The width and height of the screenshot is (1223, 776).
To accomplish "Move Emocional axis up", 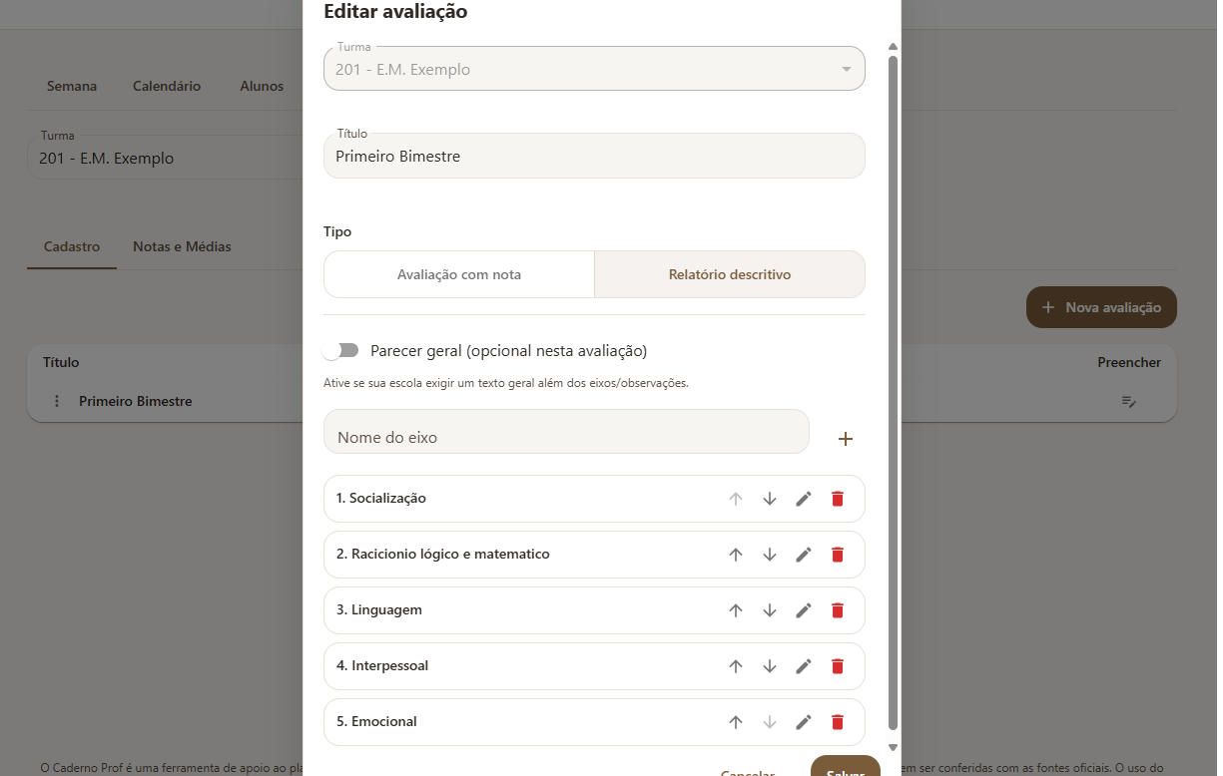I will pyautogui.click(x=736, y=722).
